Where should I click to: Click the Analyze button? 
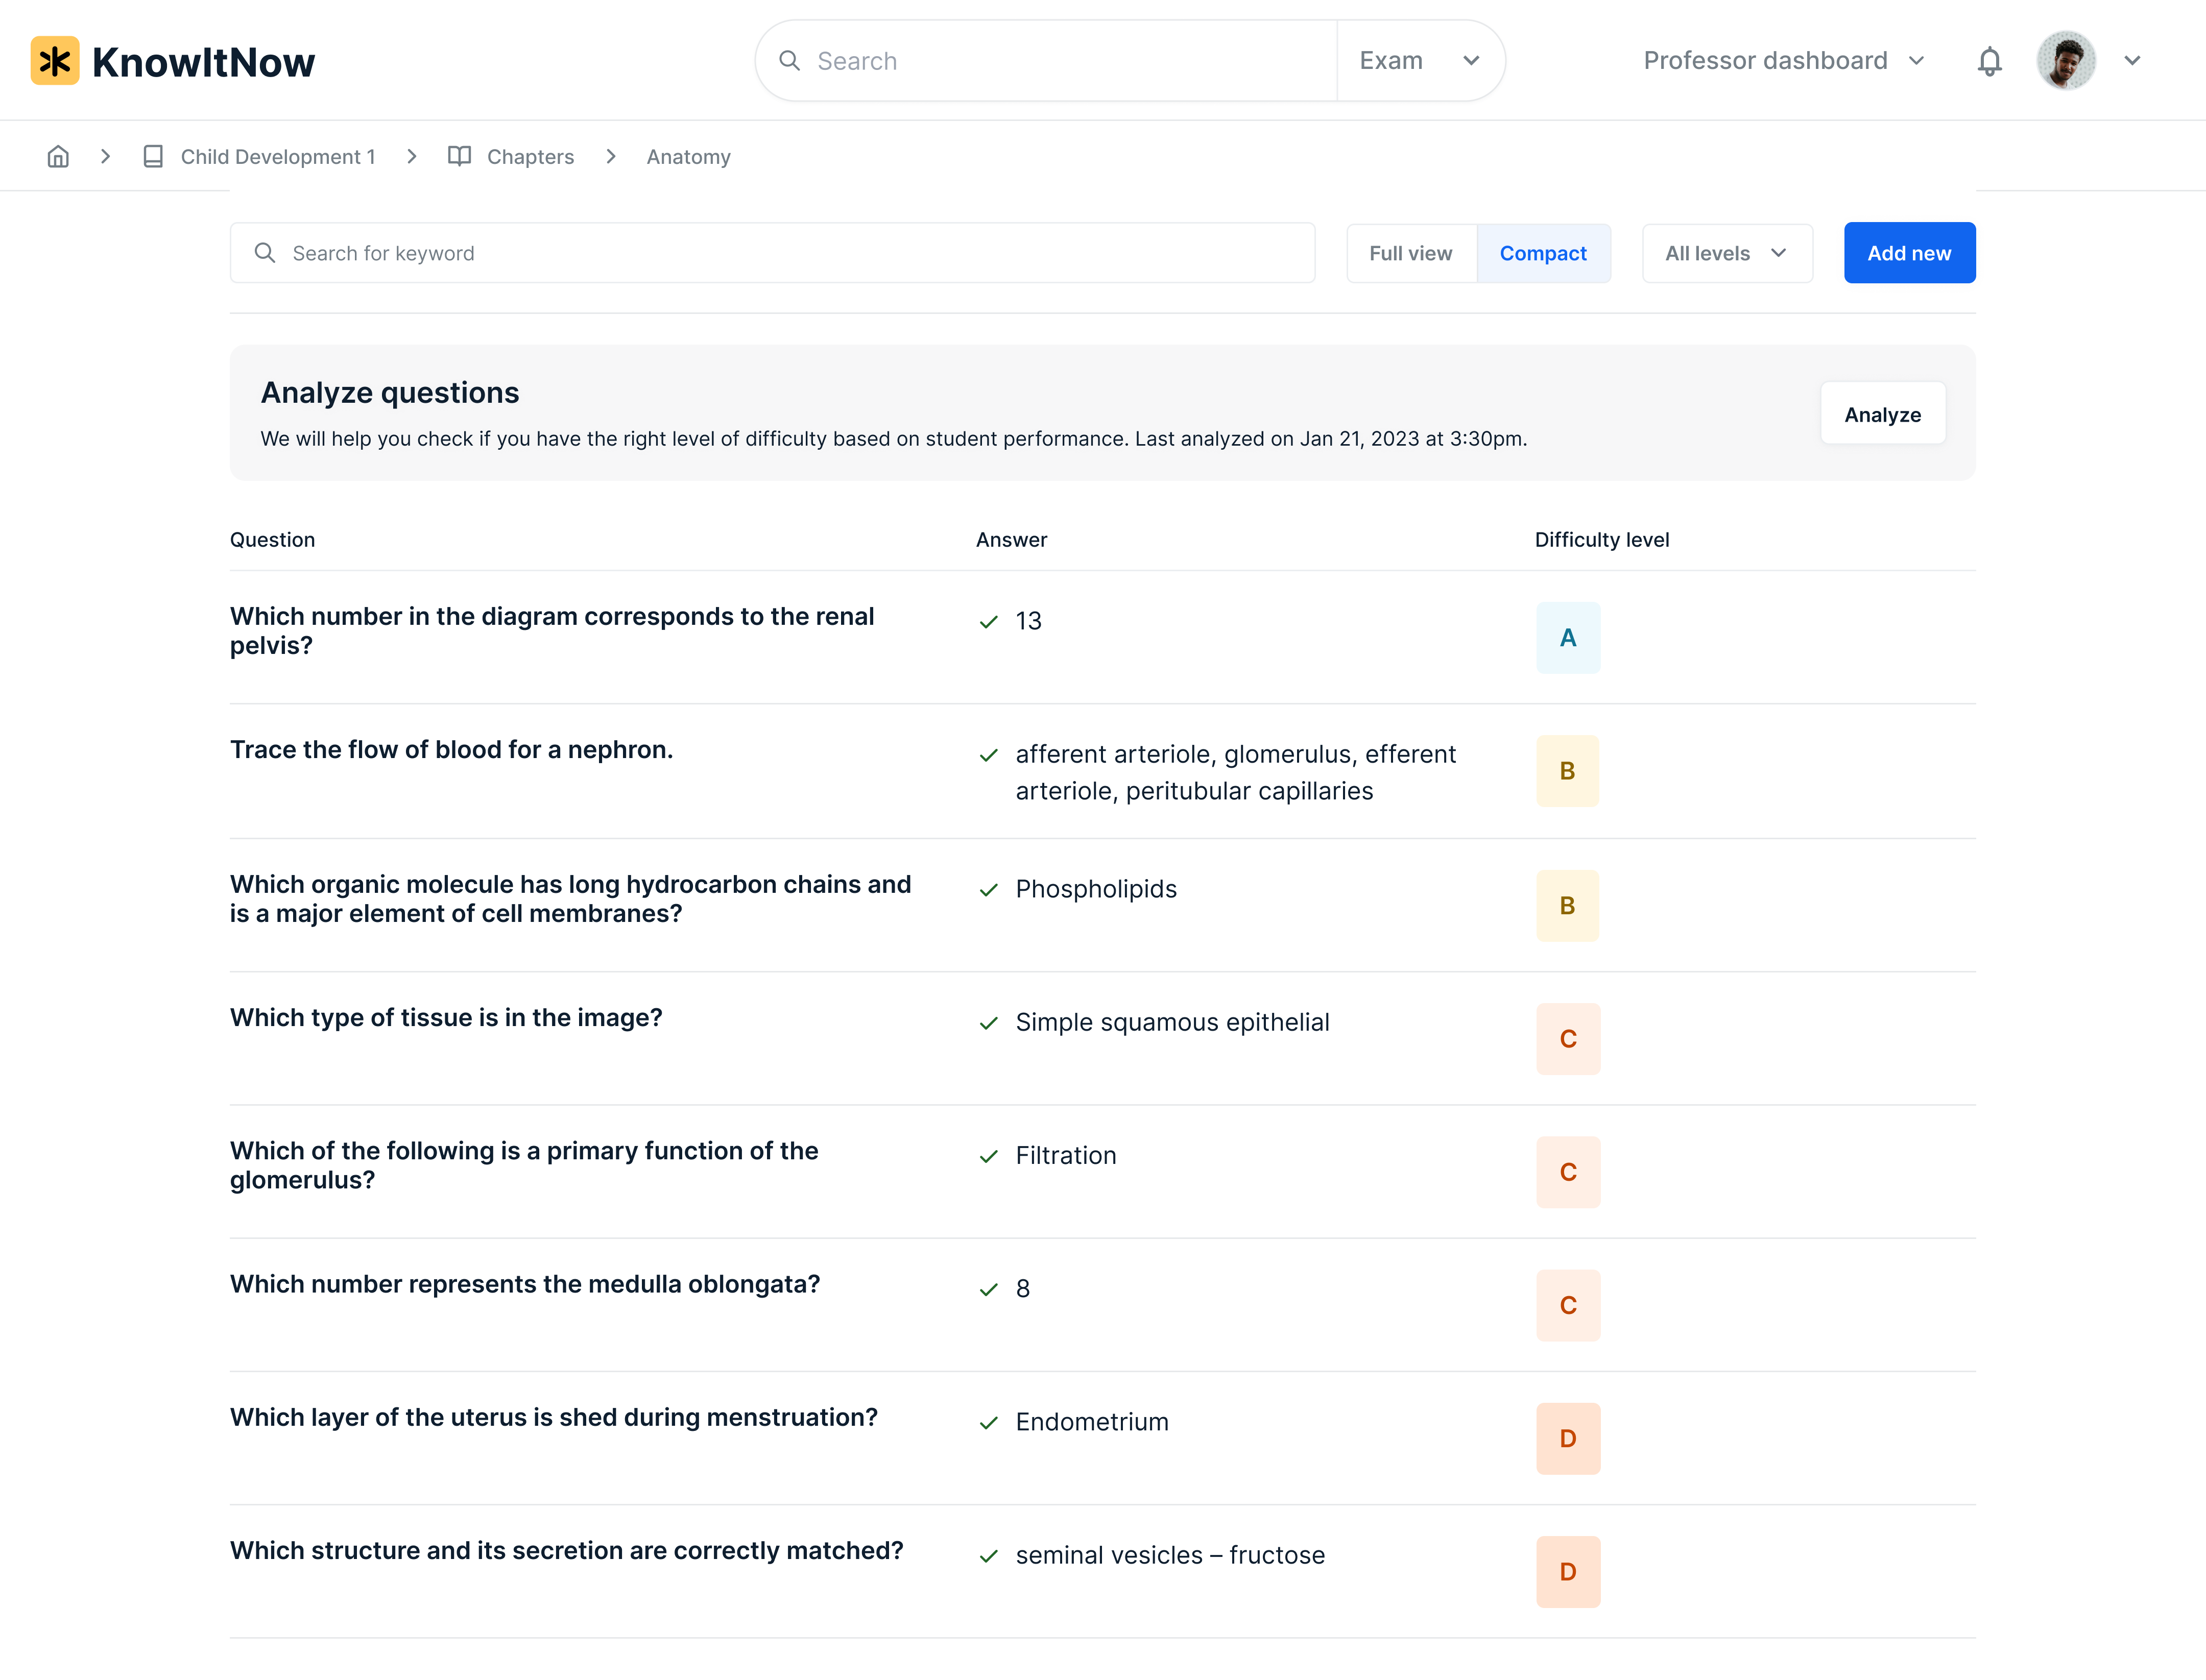1882,414
